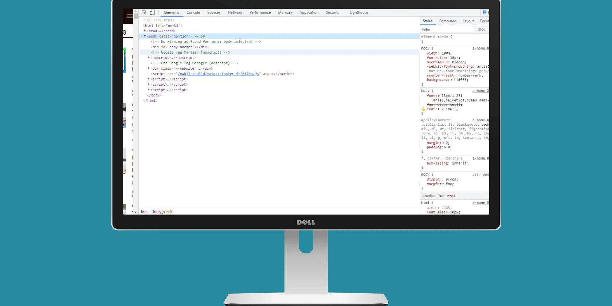Click the three dots beside body tag

click(141, 36)
